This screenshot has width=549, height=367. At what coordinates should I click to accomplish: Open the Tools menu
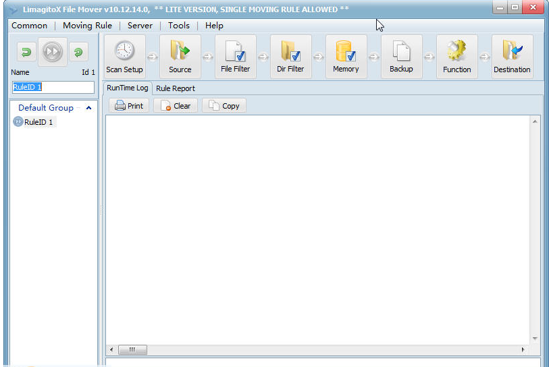[178, 26]
